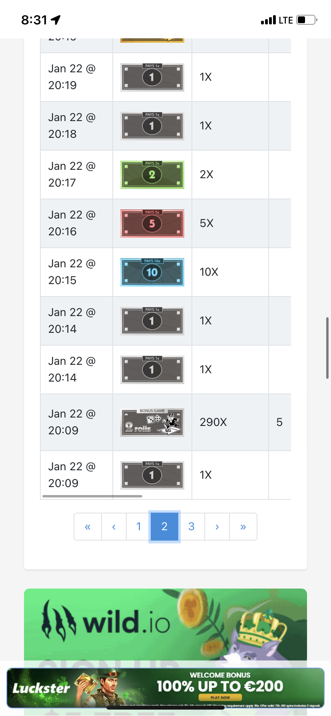Tap Play Now in Luckster ad
Screen dimensions: 331x716
(220, 698)
